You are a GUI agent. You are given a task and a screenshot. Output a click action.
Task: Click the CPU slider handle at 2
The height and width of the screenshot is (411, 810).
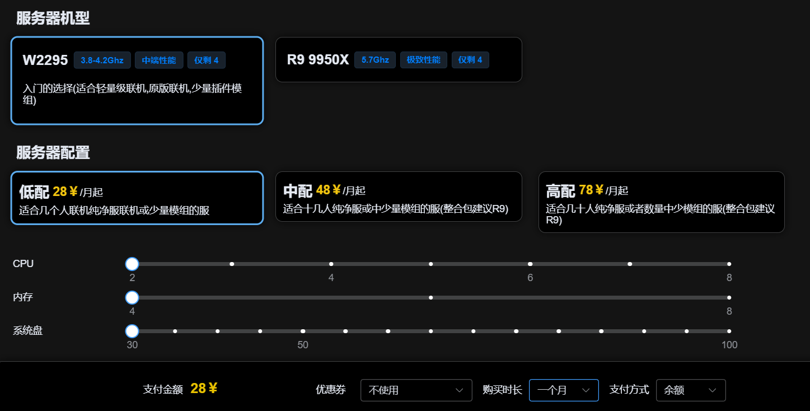pos(132,264)
